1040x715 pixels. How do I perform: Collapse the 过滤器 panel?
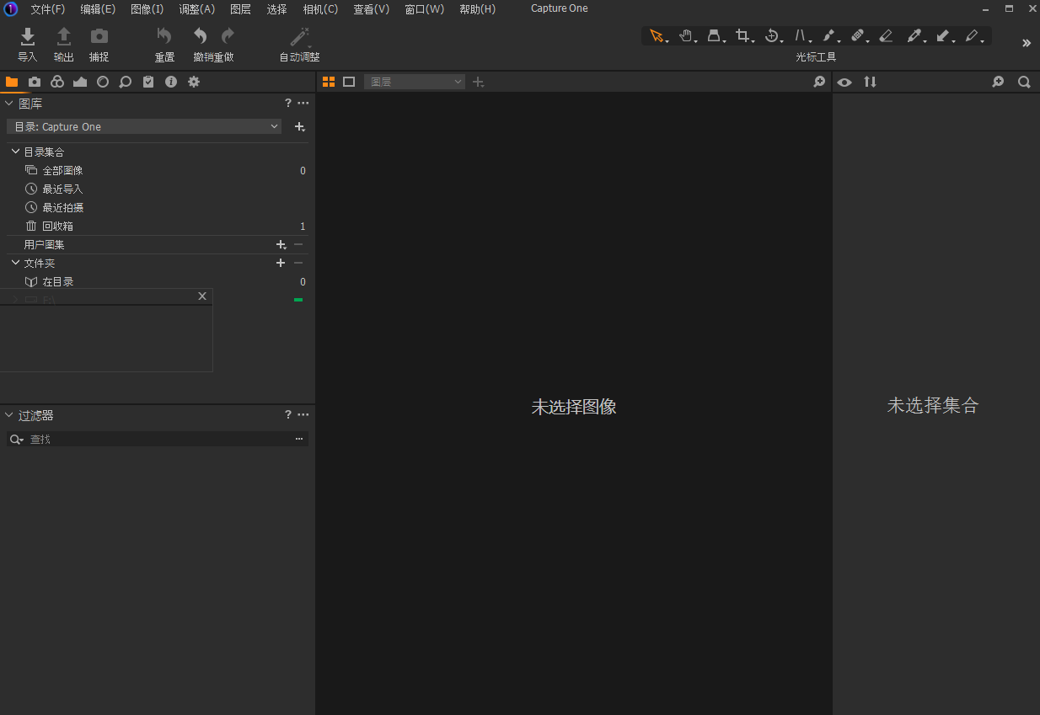[9, 415]
